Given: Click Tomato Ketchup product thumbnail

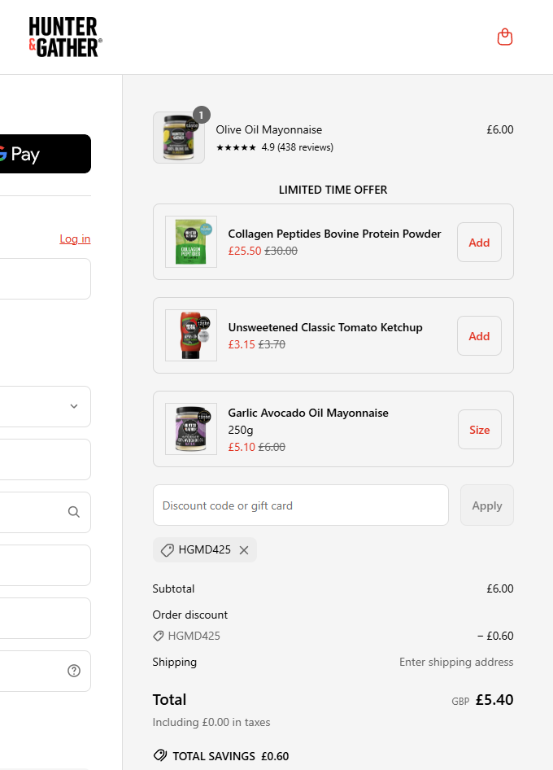Looking at the screenshot, I should 191,335.
